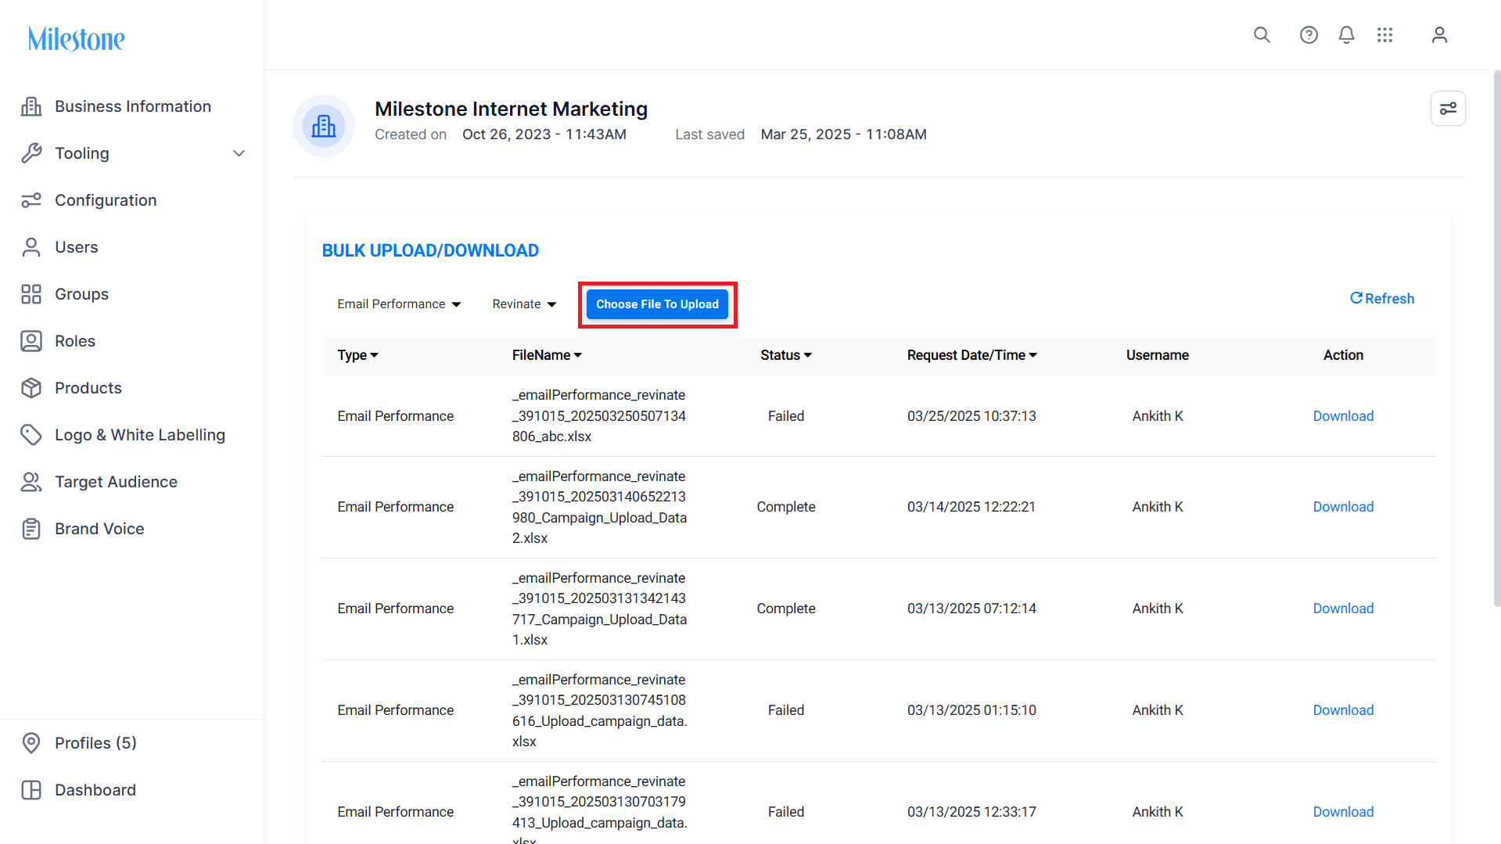Click the Milestone logo
Image resolution: width=1501 pixels, height=844 pixels.
click(x=77, y=38)
